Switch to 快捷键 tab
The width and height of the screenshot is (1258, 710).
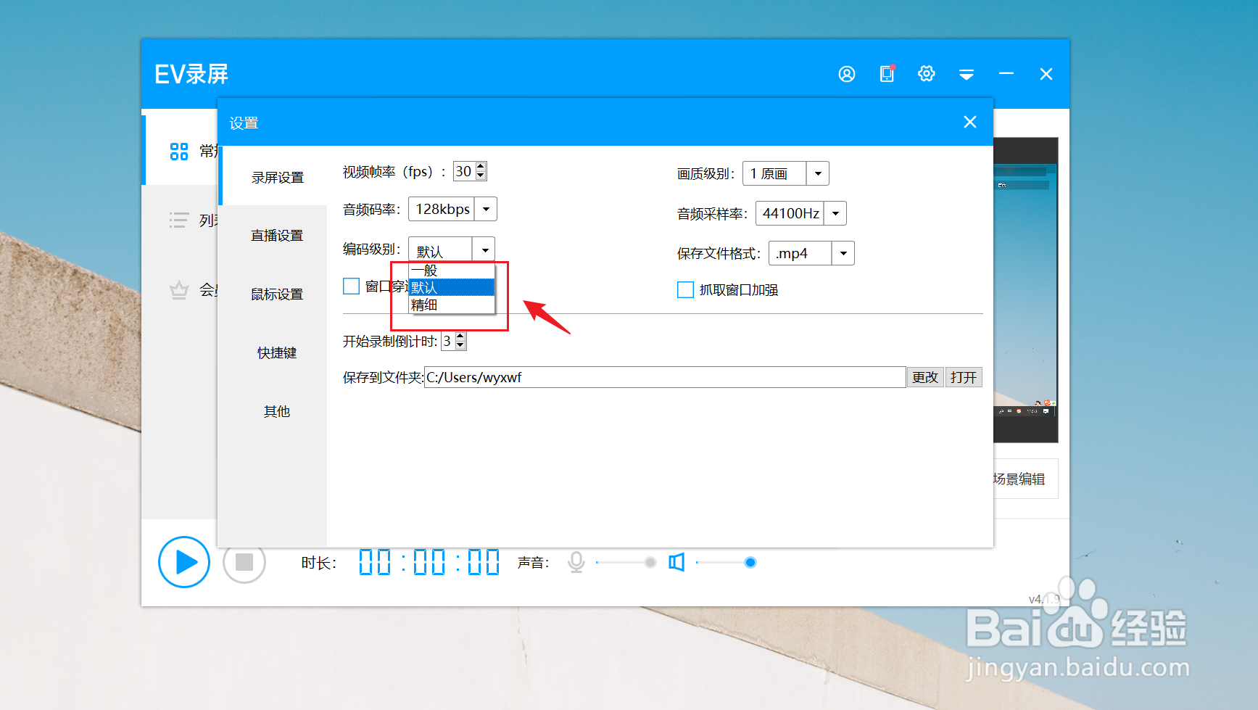(x=277, y=353)
